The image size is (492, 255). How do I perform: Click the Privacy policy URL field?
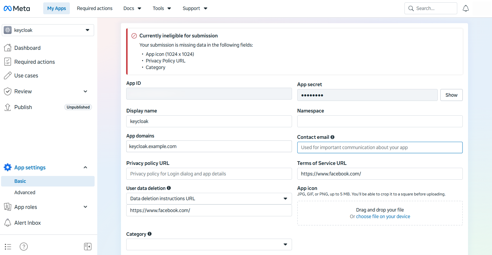209,174
